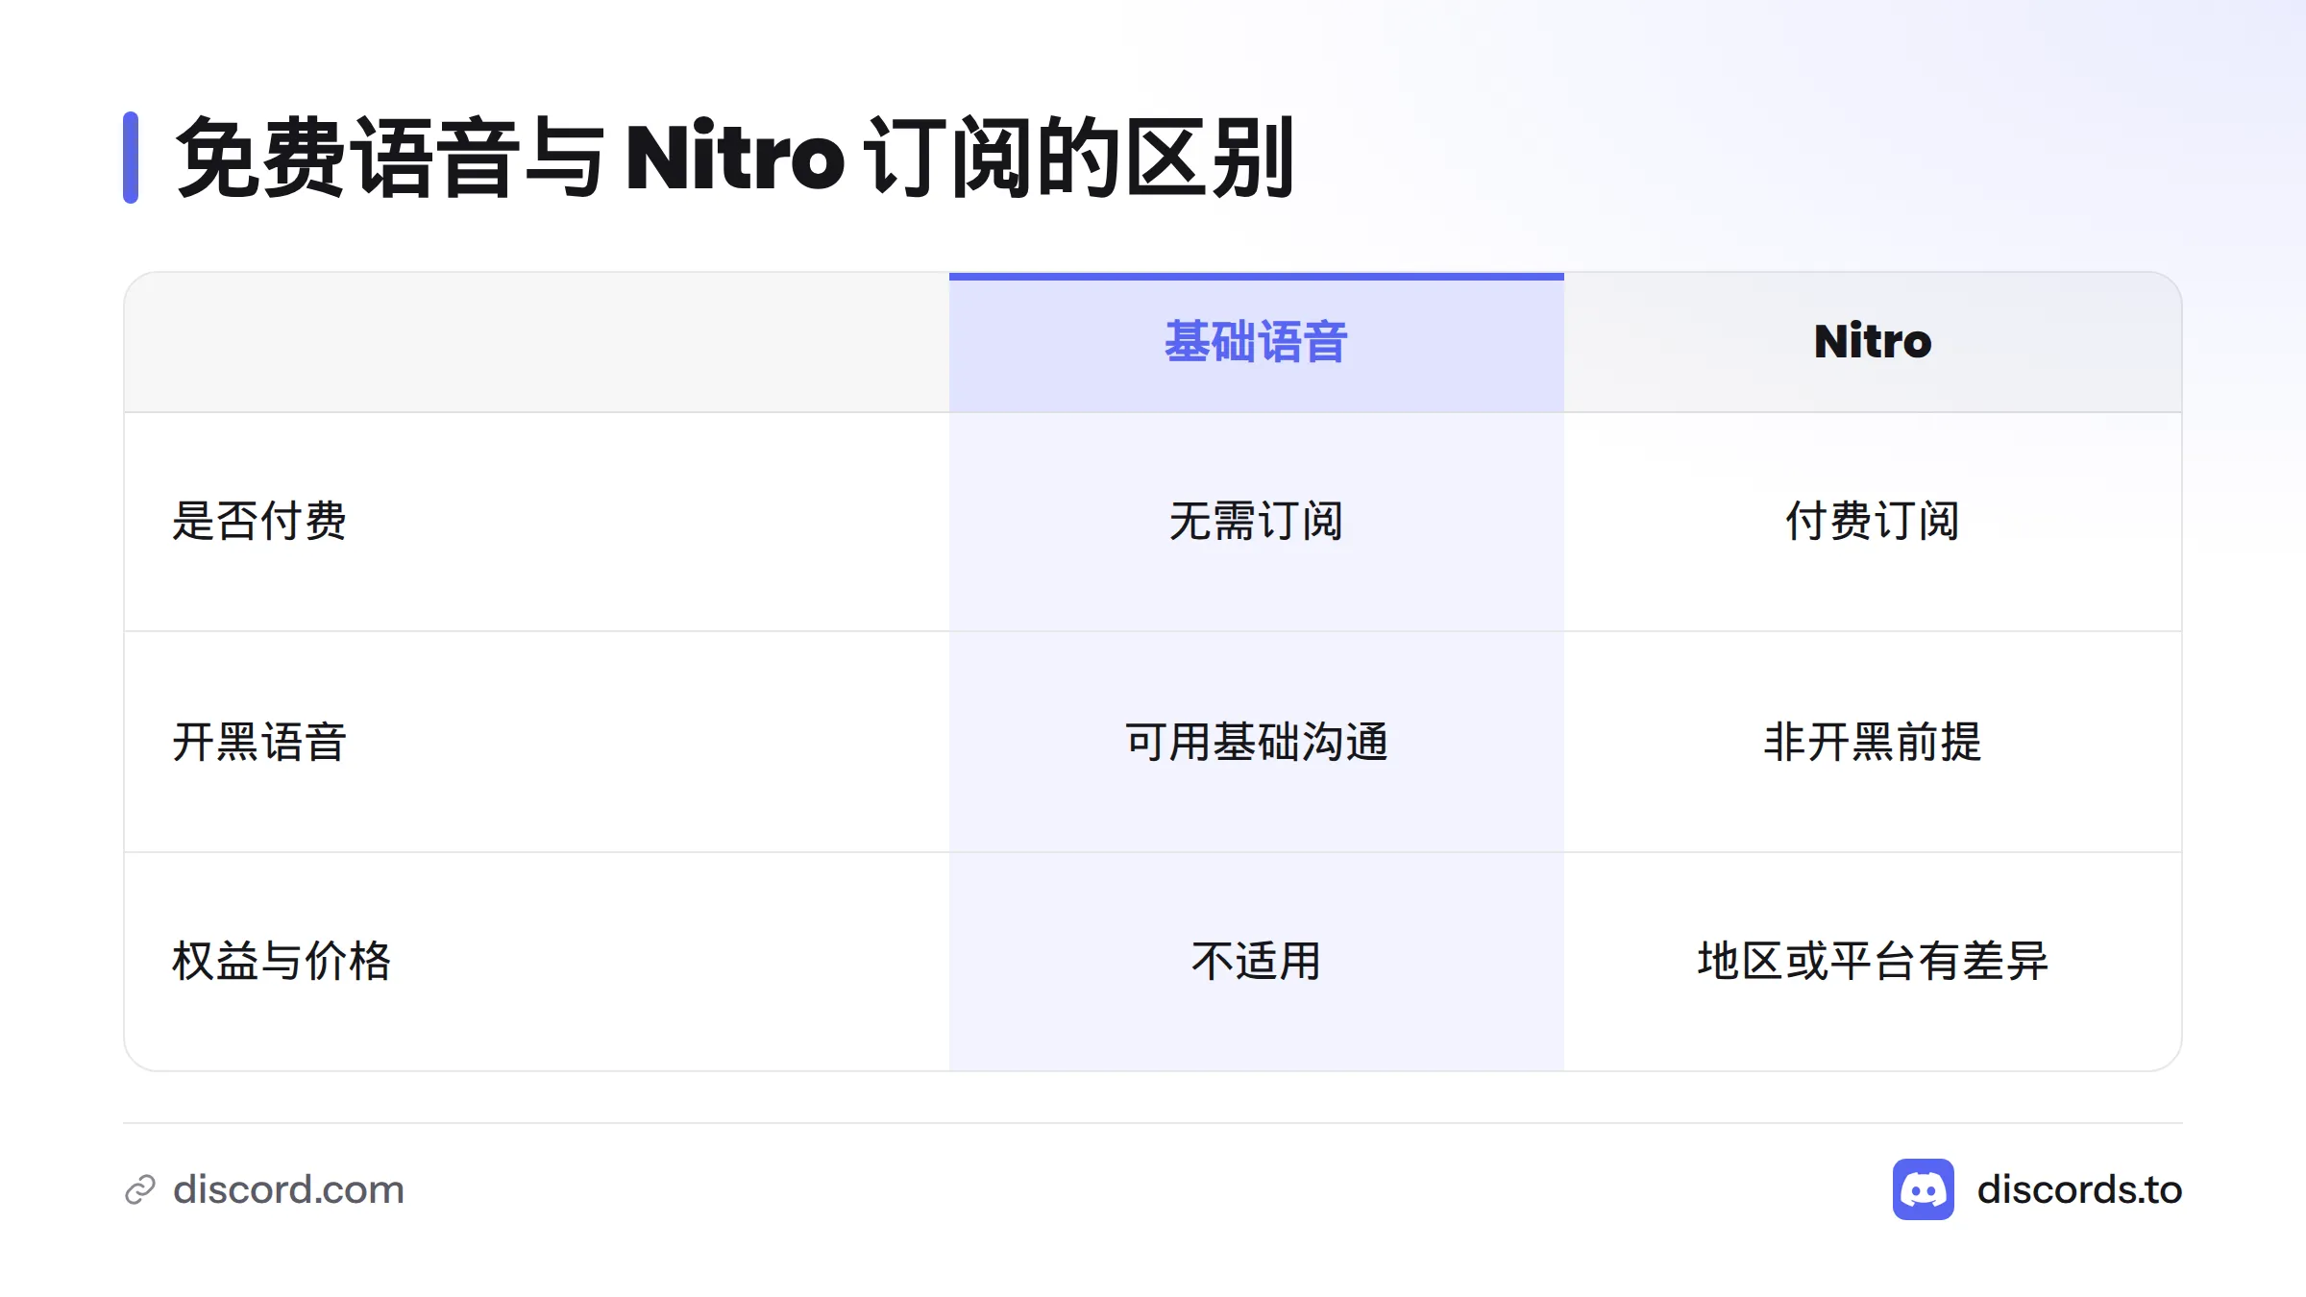Click the title 免费语音与 Nitro 订阅的区别
Viewport: 2306px width, 1297px height.
(x=735, y=158)
